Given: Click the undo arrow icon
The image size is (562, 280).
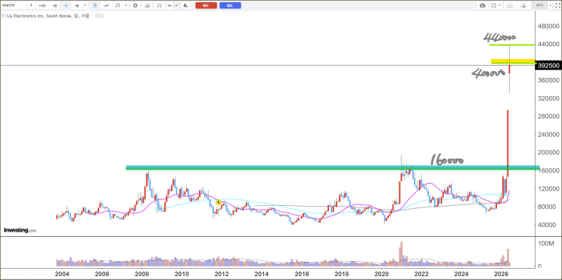Looking at the screenshot, I should 169,5.
